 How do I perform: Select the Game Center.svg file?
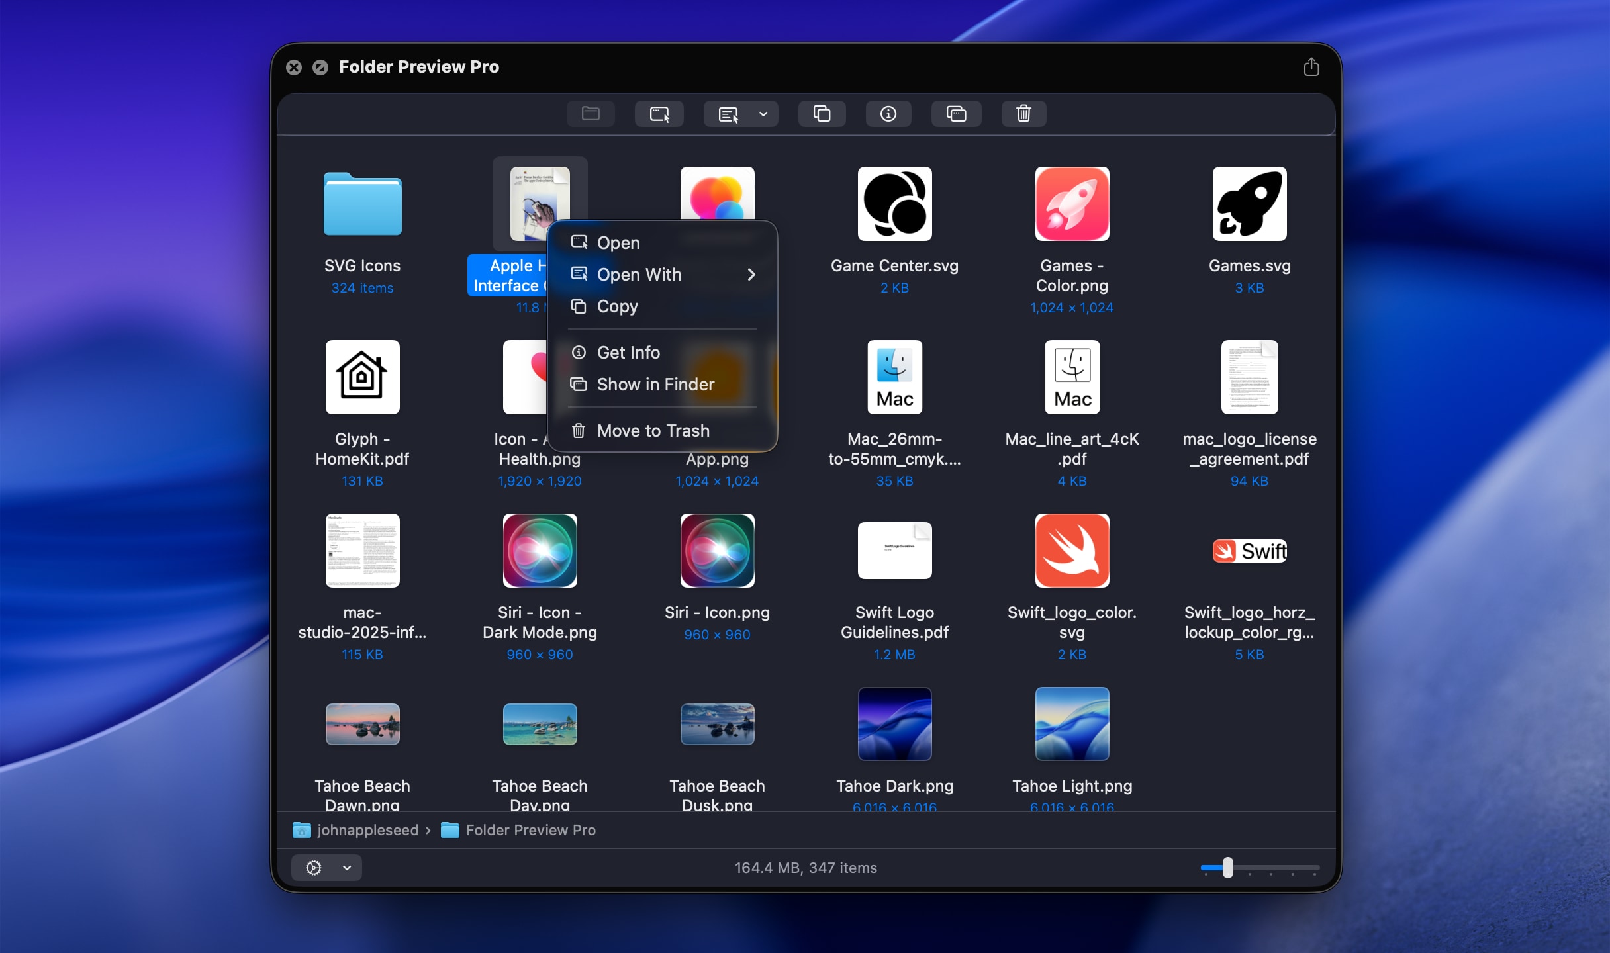pyautogui.click(x=894, y=204)
